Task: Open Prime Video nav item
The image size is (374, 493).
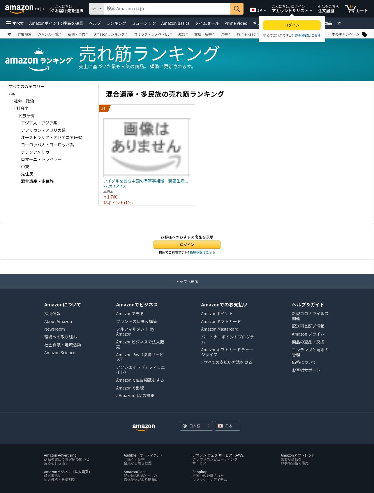Action: 236,23
